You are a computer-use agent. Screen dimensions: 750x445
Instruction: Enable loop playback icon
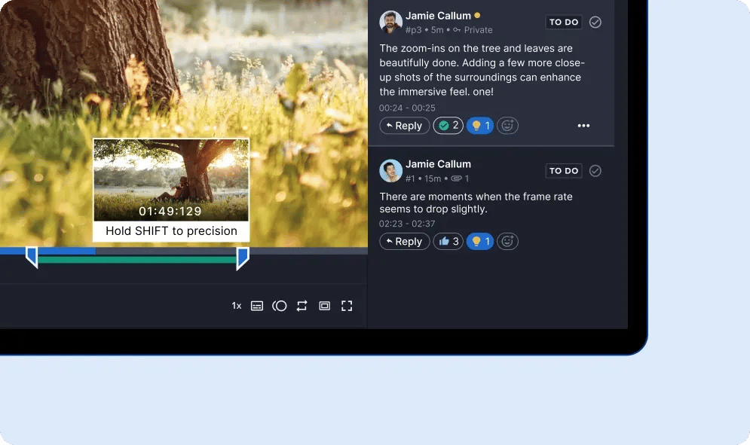click(302, 306)
